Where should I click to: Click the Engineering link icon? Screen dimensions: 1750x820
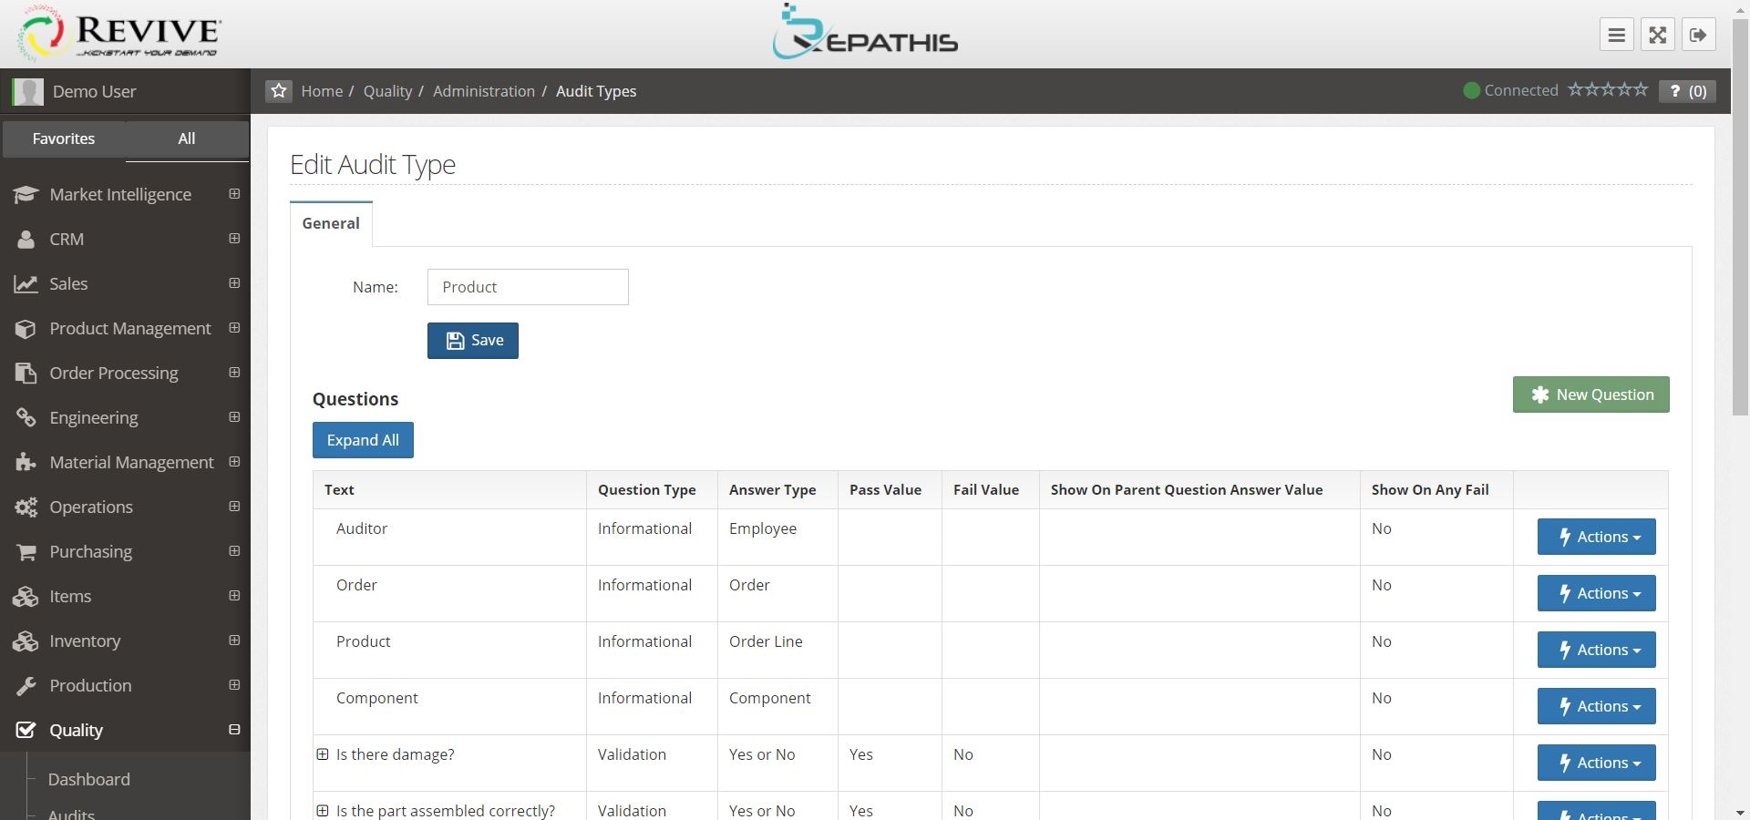pos(26,417)
